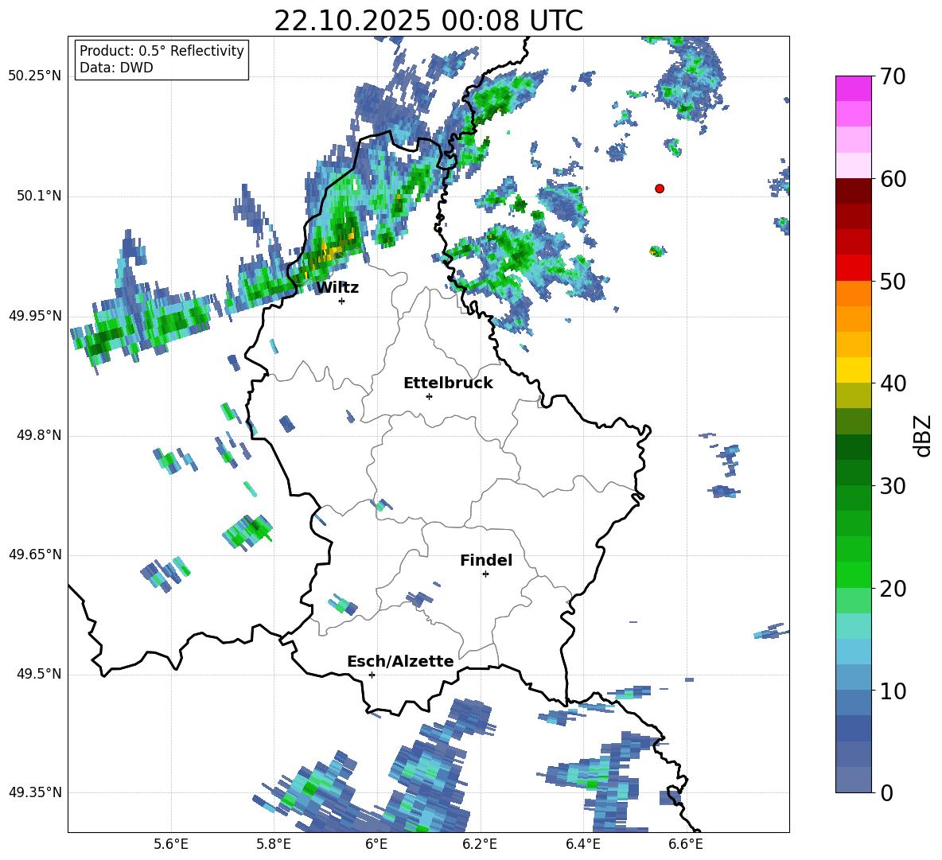The height and width of the screenshot is (860, 942).
Task: Click the 49.5°N latitude label
Action: tap(39, 674)
